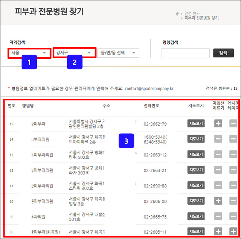This screenshot has width=241, height=239.
Task: Click the contact@spadecompany.kr email address
Action: (x=149, y=89)
